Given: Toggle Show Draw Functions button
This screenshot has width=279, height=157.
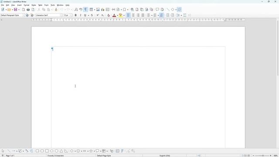Looking at the screenshot, I should click(x=179, y=10).
